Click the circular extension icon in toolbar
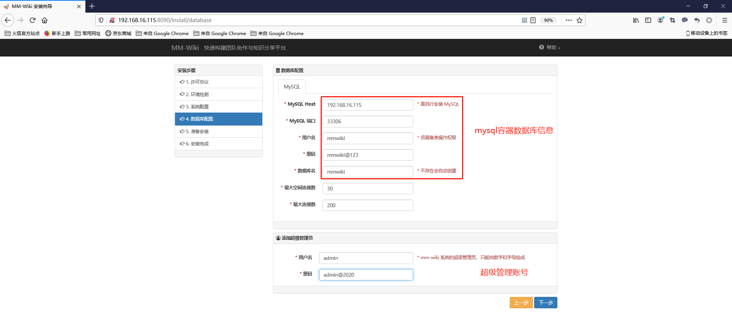The image size is (732, 319). coord(709,20)
